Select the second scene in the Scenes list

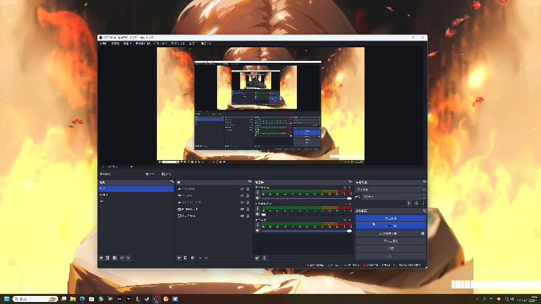click(136, 195)
